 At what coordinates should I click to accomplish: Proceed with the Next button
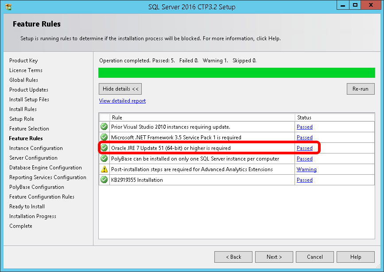274,257
